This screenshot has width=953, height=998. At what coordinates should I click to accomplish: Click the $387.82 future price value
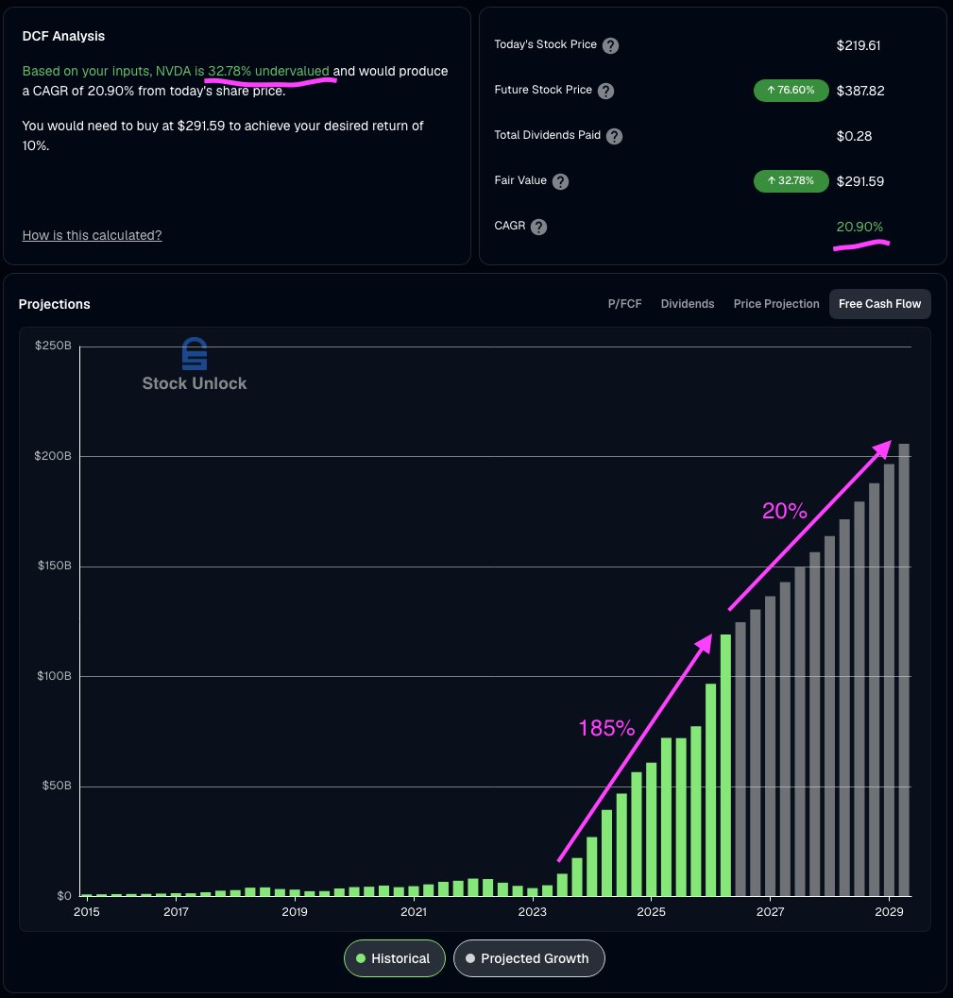[x=860, y=91]
